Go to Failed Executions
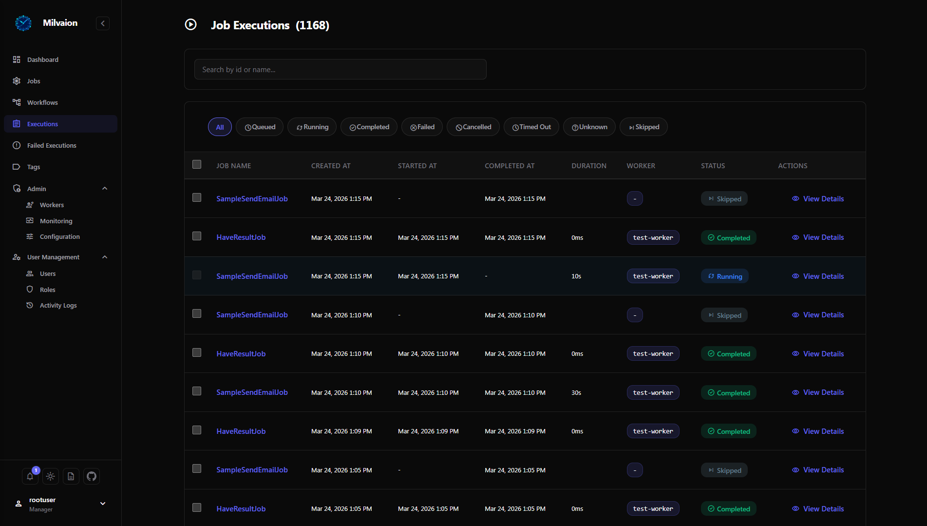 coord(51,145)
